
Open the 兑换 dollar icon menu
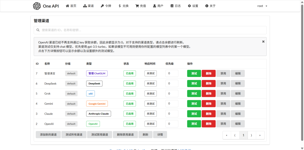pyautogui.click(x=124, y=6)
